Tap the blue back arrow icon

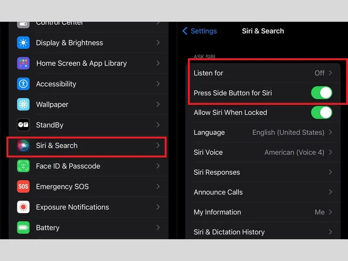[x=184, y=31]
